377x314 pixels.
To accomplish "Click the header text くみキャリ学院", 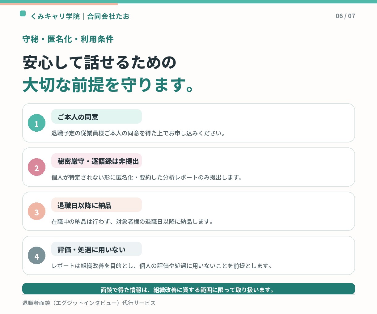I will click(55, 16).
